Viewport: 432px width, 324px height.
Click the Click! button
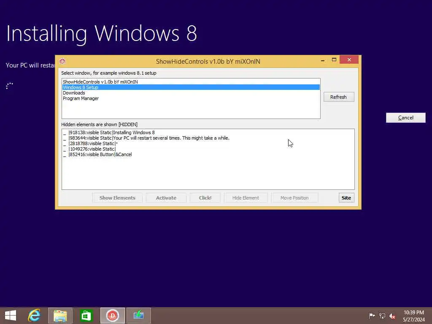tap(205, 198)
